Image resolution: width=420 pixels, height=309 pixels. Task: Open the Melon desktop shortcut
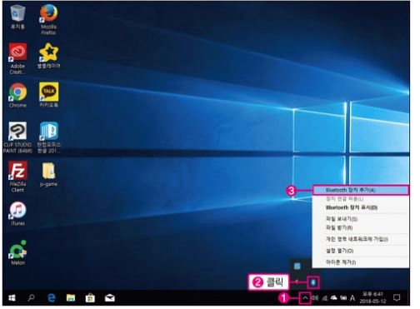tap(17, 252)
